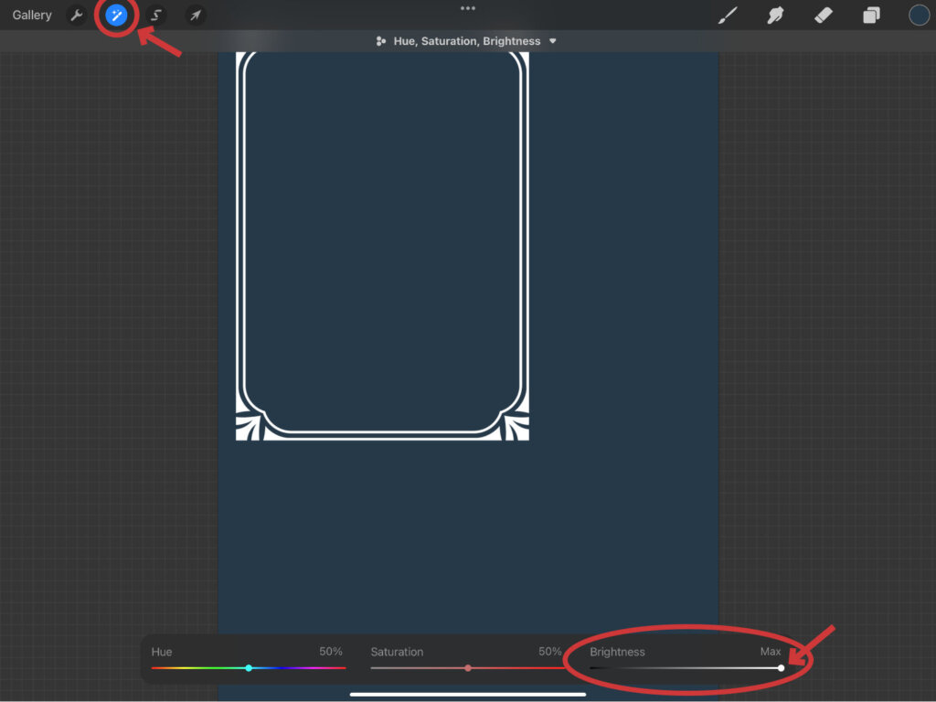Pick the Smudge tool

[776, 16]
